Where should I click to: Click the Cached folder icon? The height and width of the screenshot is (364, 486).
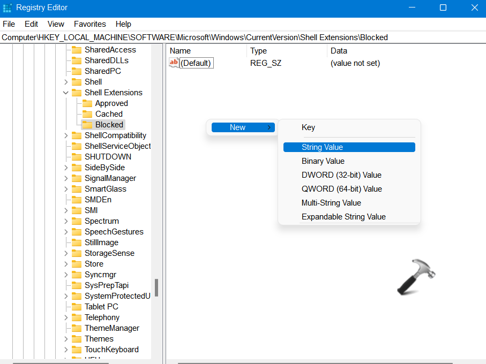87,114
